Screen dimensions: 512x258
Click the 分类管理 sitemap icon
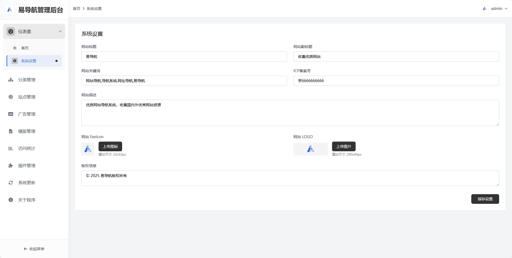(11, 80)
